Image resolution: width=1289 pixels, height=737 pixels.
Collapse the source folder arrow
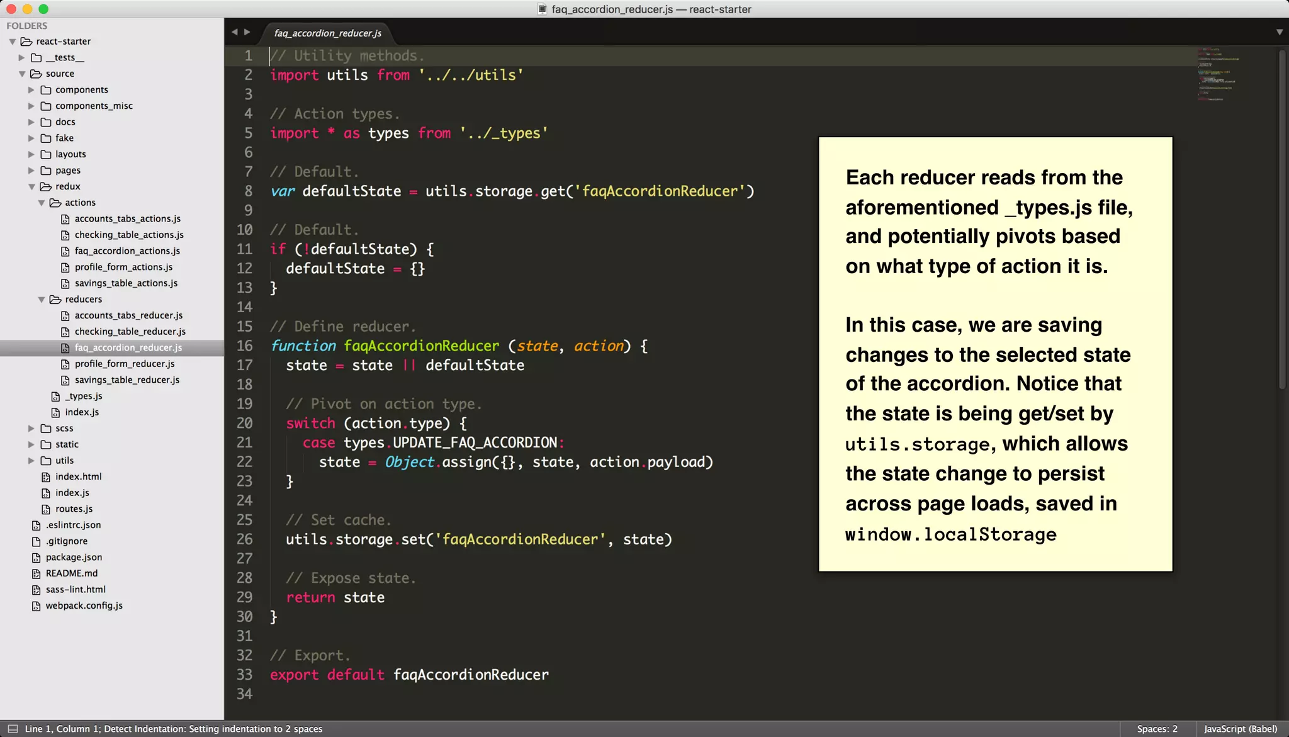[x=22, y=74]
